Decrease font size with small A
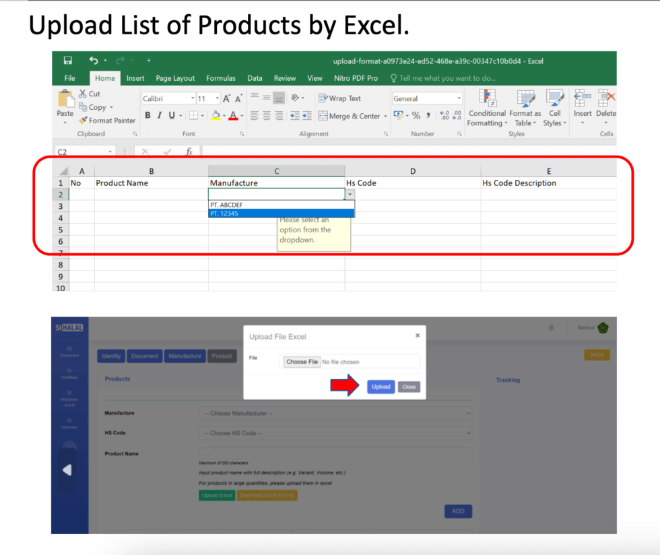The image size is (660, 555). coord(238,98)
